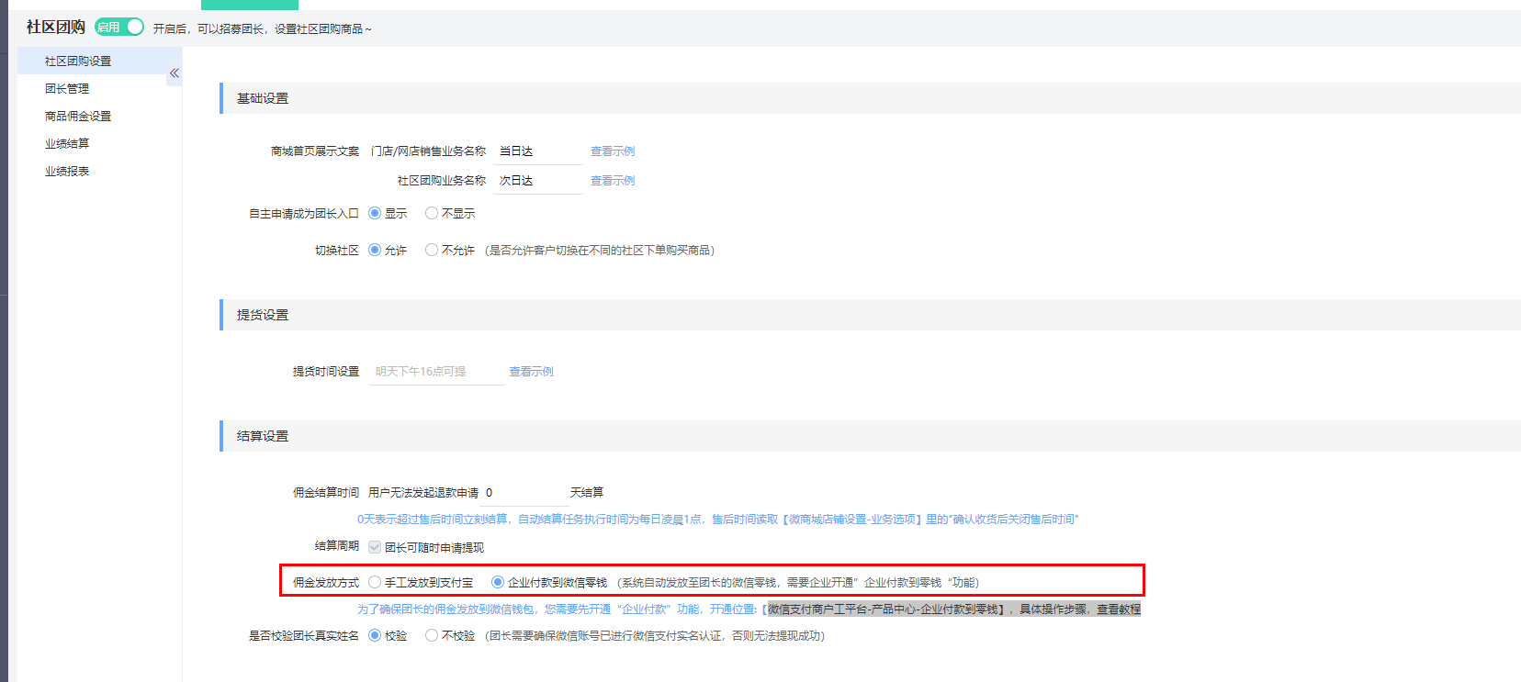Click the commission settlement days field

click(x=524, y=493)
